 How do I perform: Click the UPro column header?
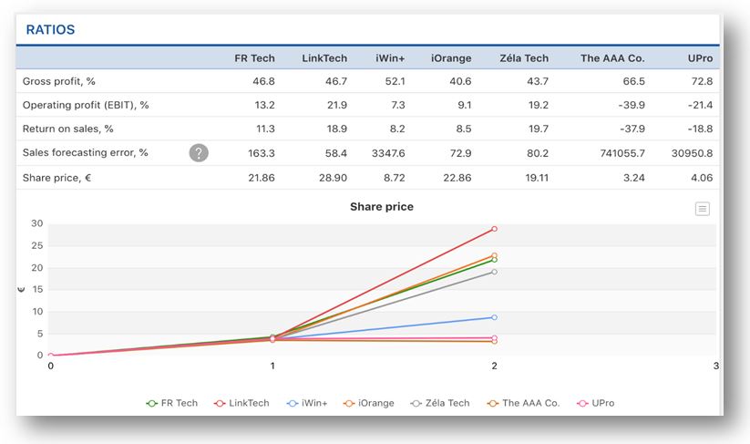[x=700, y=58]
